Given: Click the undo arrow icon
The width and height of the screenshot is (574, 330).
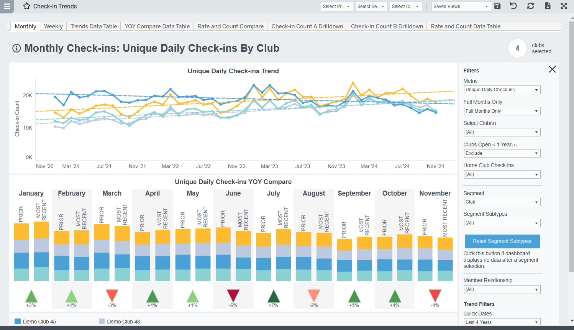Looking at the screenshot, I should [513, 6].
